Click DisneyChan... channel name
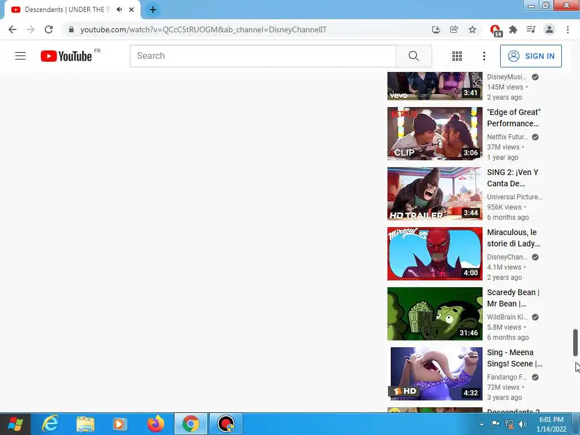The height and width of the screenshot is (435, 580). pos(507,257)
